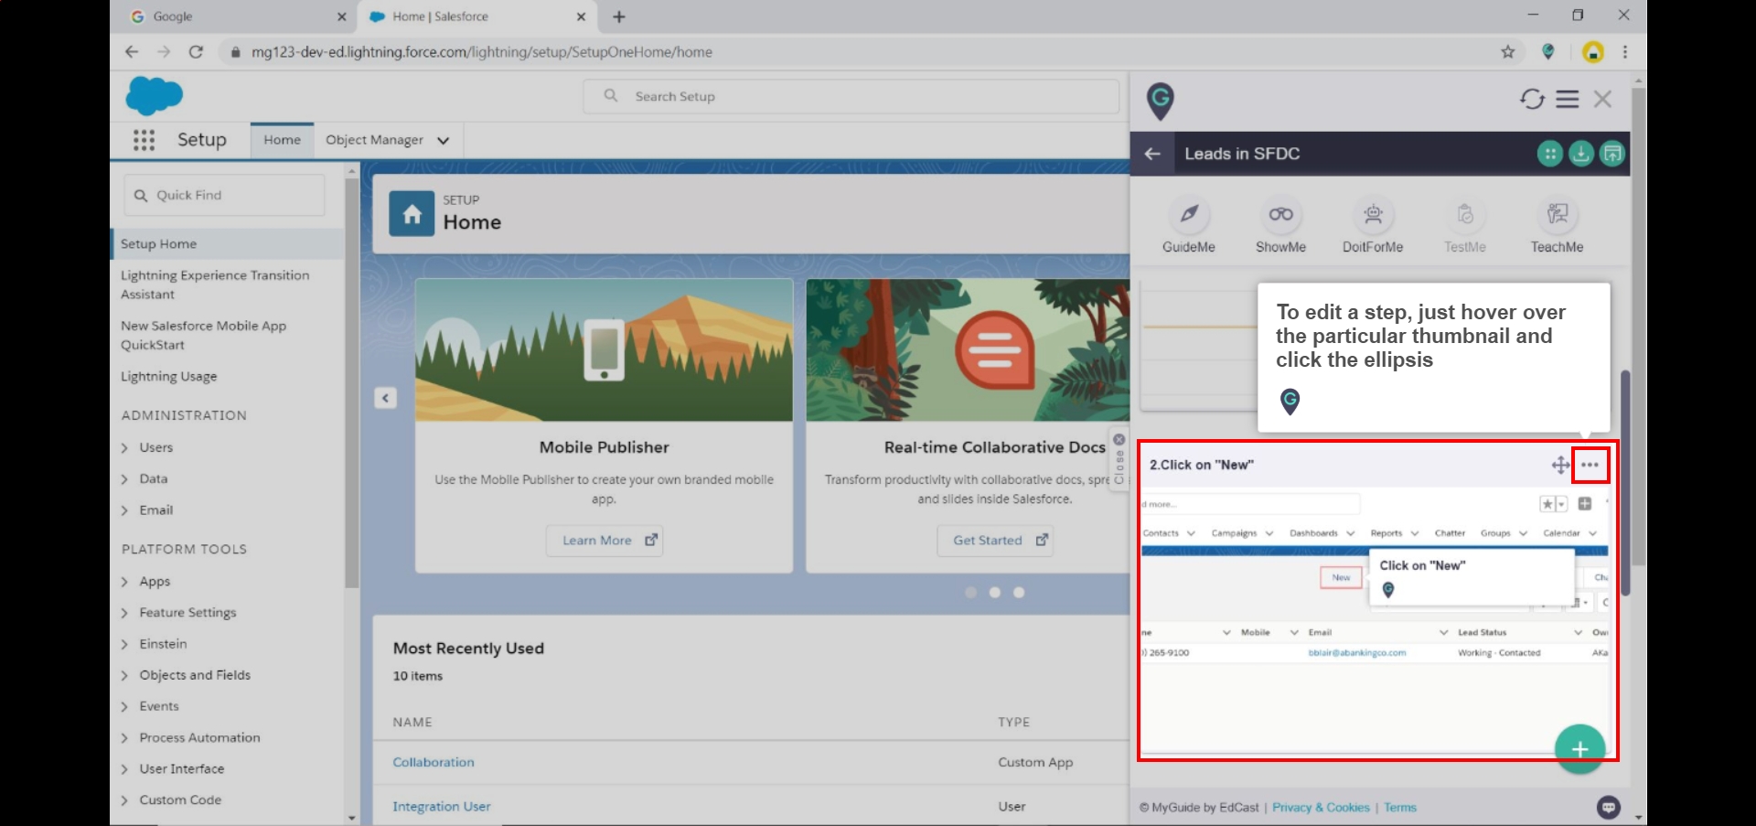Image resolution: width=1756 pixels, height=826 pixels.
Task: Select the first carousel dot
Action: pos(970,593)
